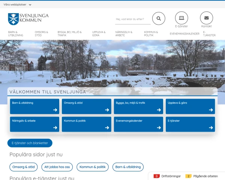Click the magnifying glass search button
Image resolution: width=225 pixels, height=180 pixels.
(159, 18)
